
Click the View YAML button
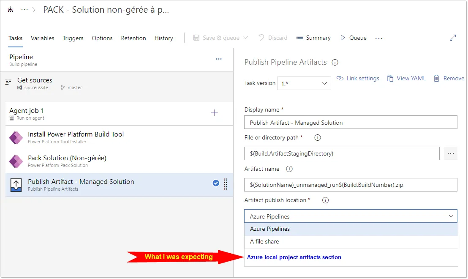pyautogui.click(x=406, y=78)
